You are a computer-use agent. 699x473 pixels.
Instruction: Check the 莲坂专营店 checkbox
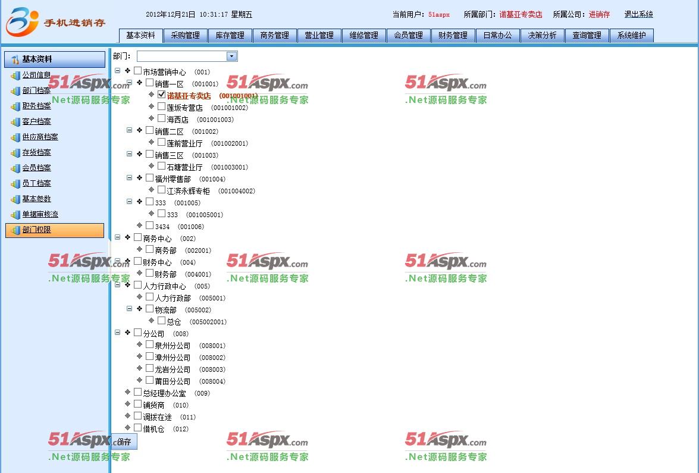tap(161, 106)
